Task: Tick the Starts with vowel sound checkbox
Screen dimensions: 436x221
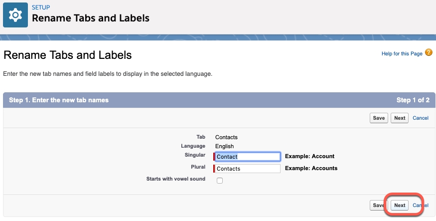Action: coord(220,181)
